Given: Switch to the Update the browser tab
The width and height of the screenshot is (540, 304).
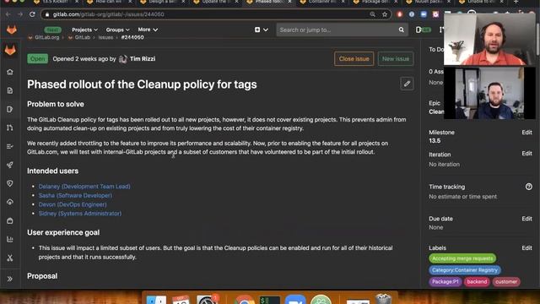Looking at the screenshot, I should tap(215, 2).
